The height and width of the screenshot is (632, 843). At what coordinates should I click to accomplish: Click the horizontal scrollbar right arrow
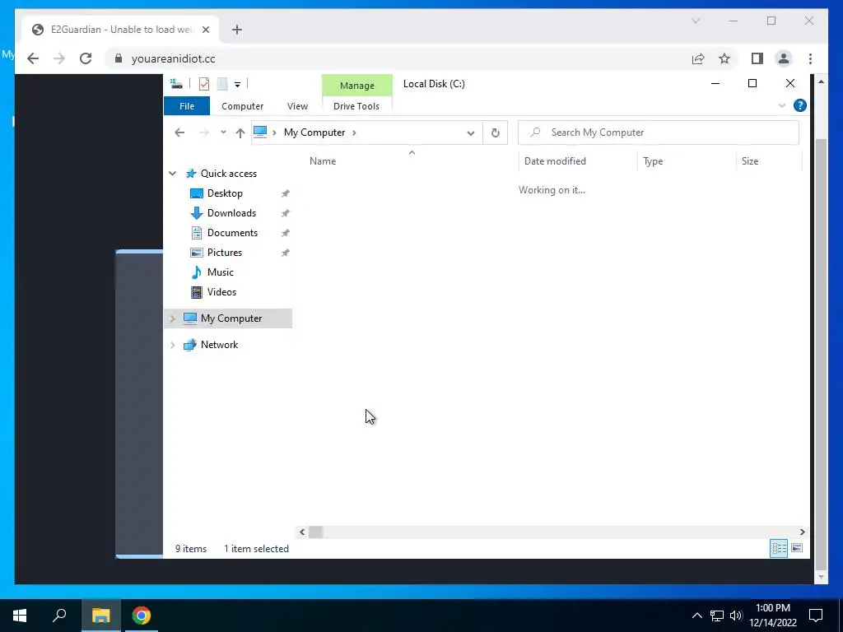click(x=802, y=532)
